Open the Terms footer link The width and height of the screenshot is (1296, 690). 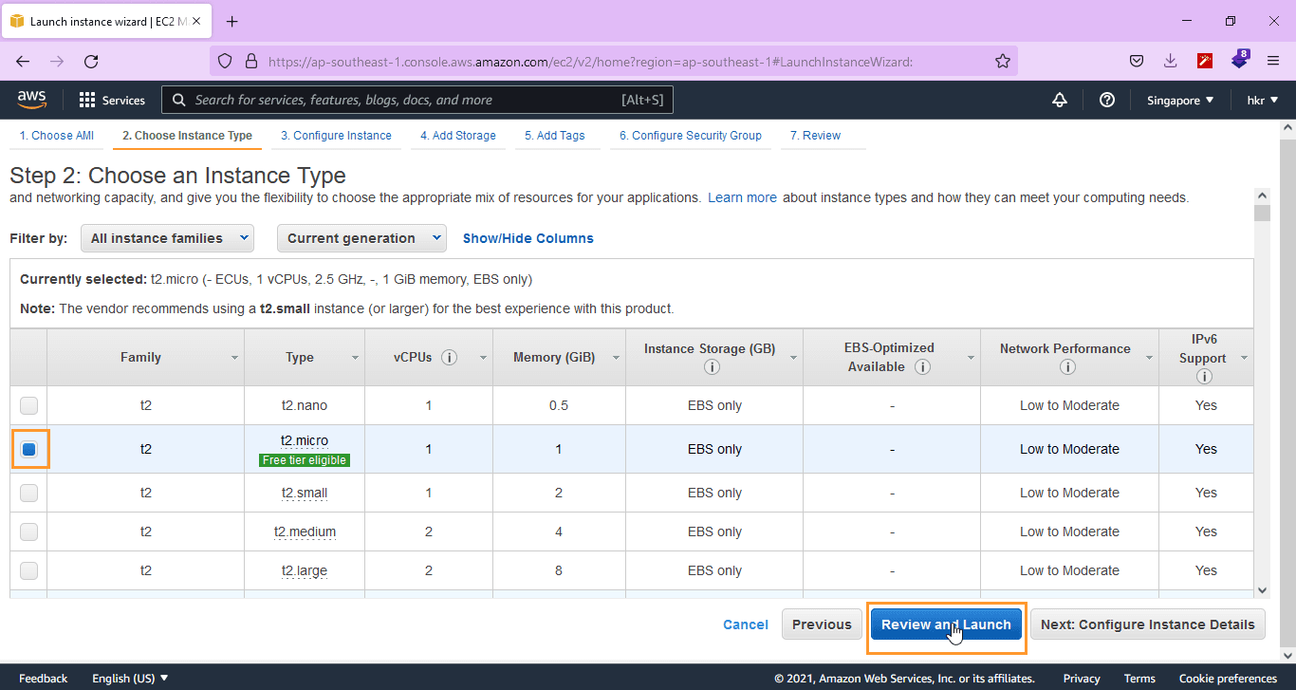(x=1139, y=679)
